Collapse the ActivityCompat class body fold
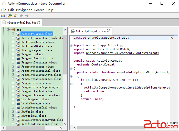 [x=71, y=69]
